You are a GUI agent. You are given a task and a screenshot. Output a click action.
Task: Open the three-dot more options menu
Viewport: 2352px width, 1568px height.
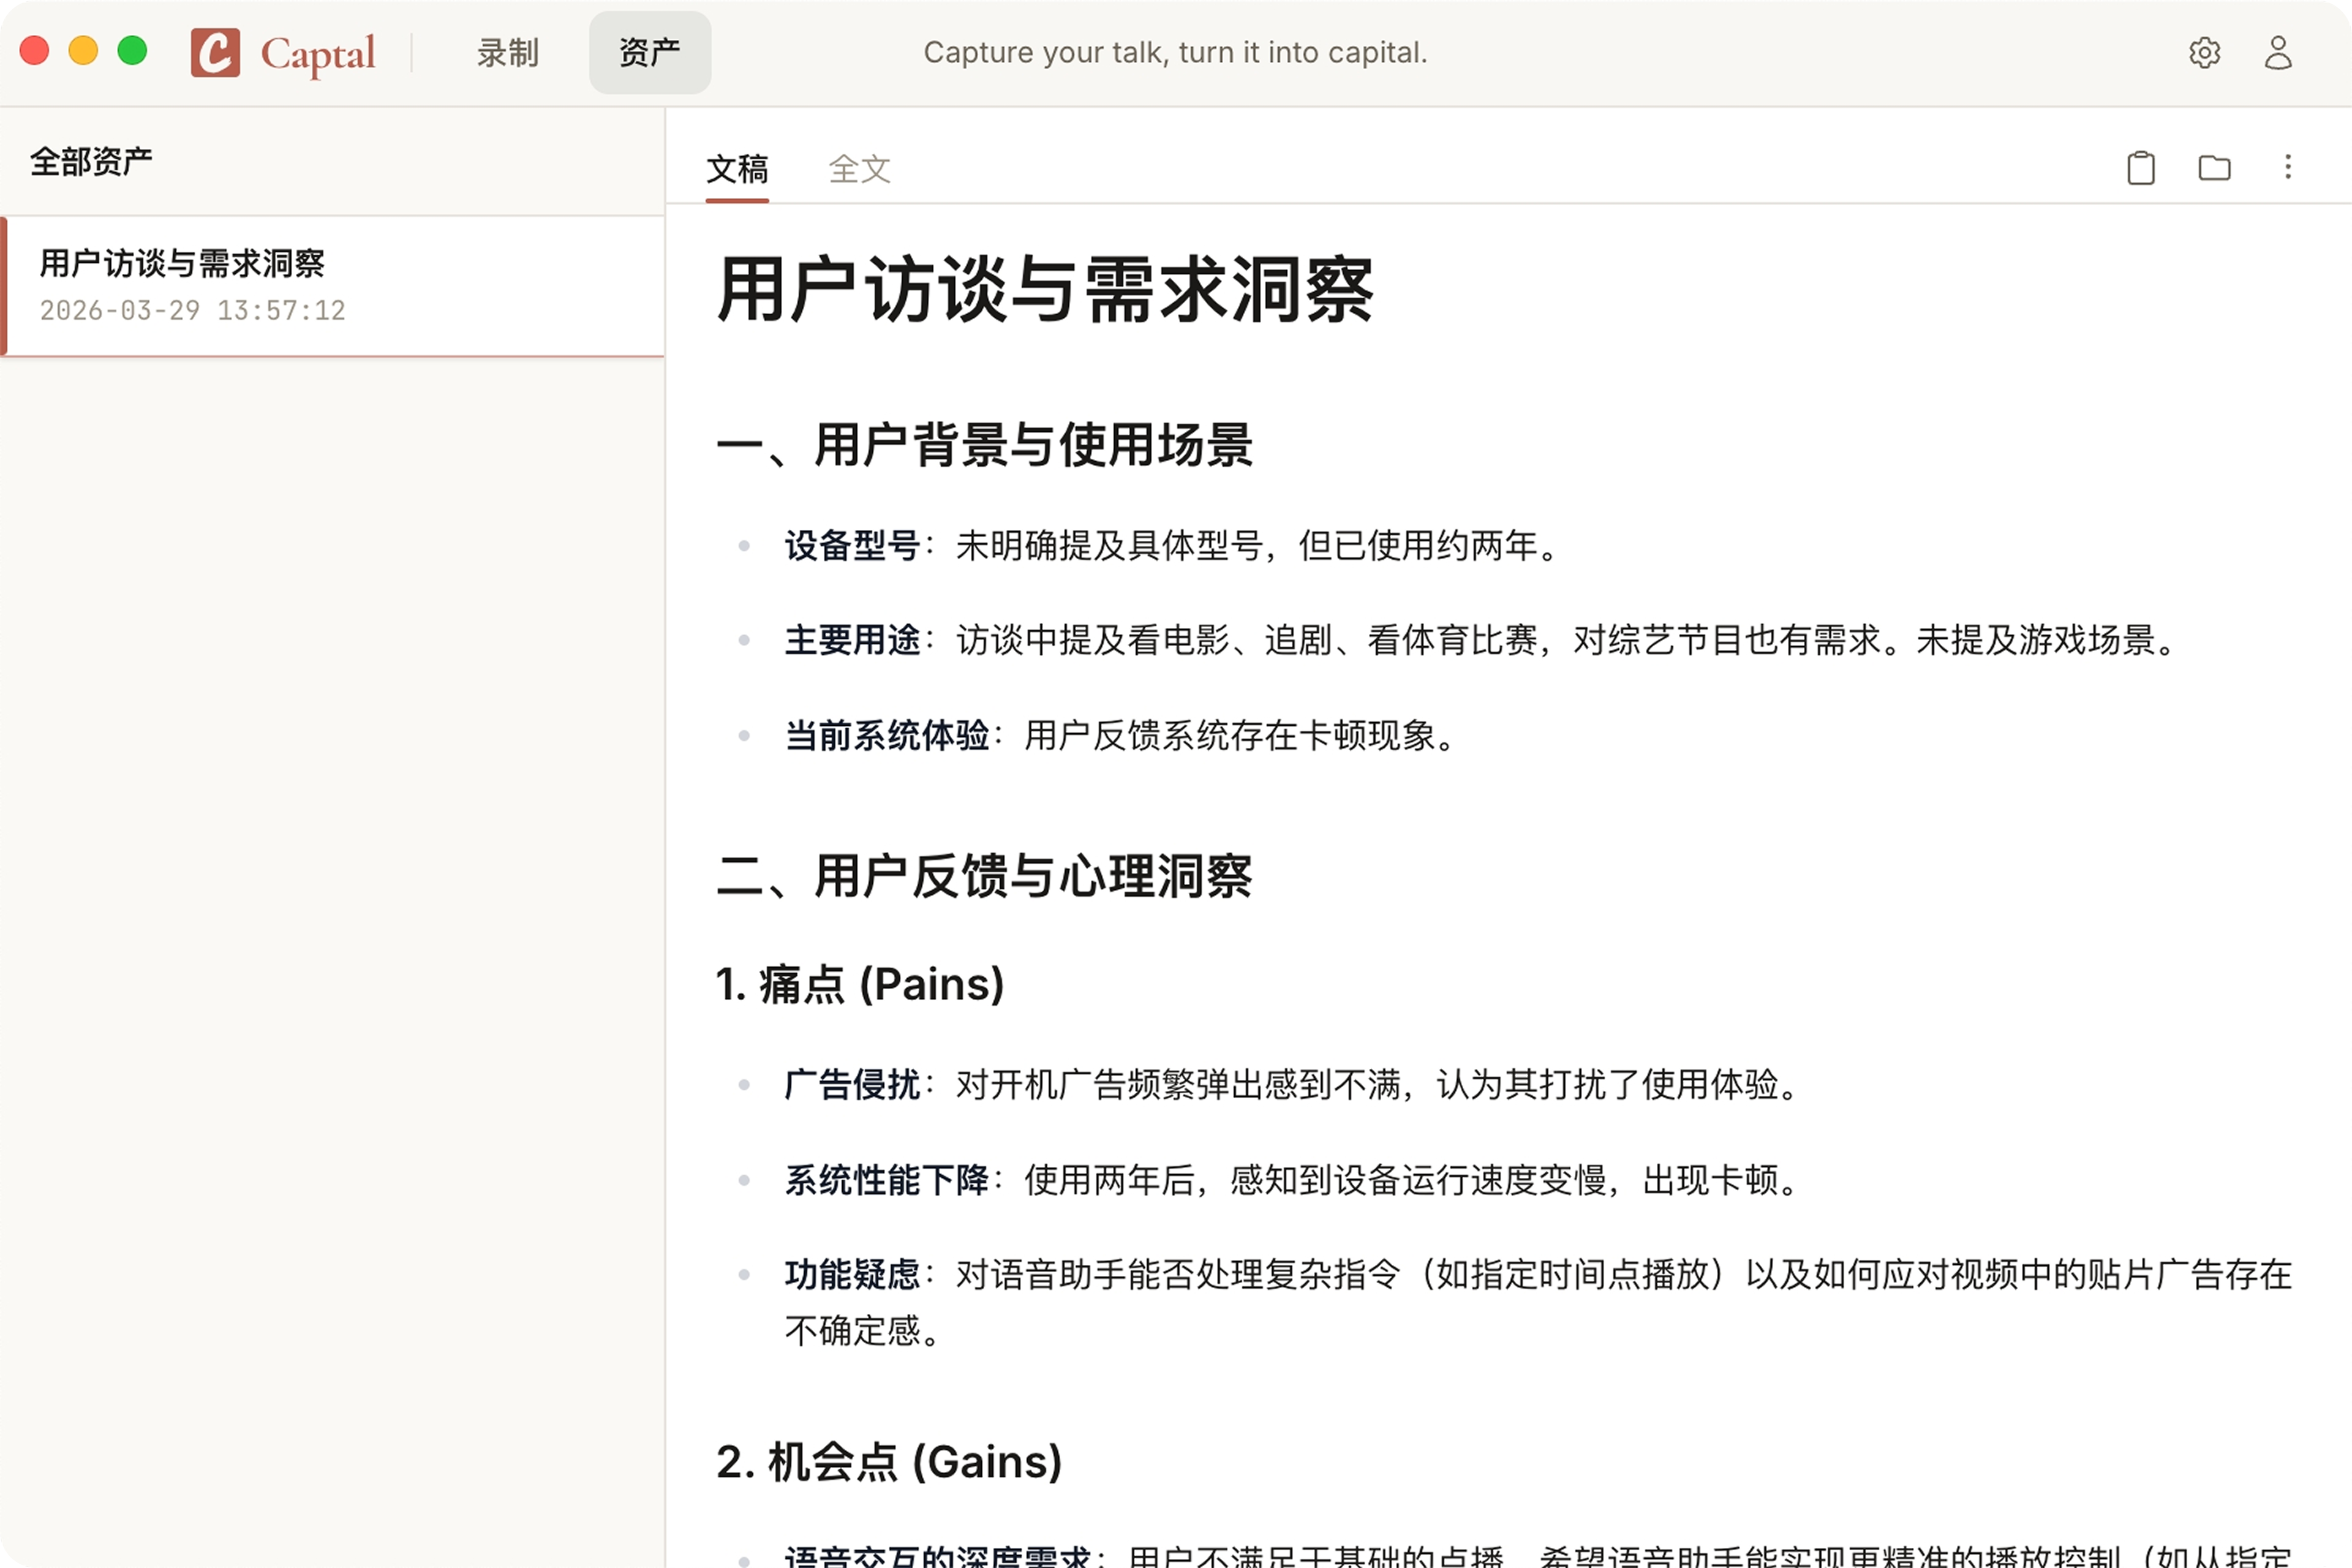(2288, 168)
